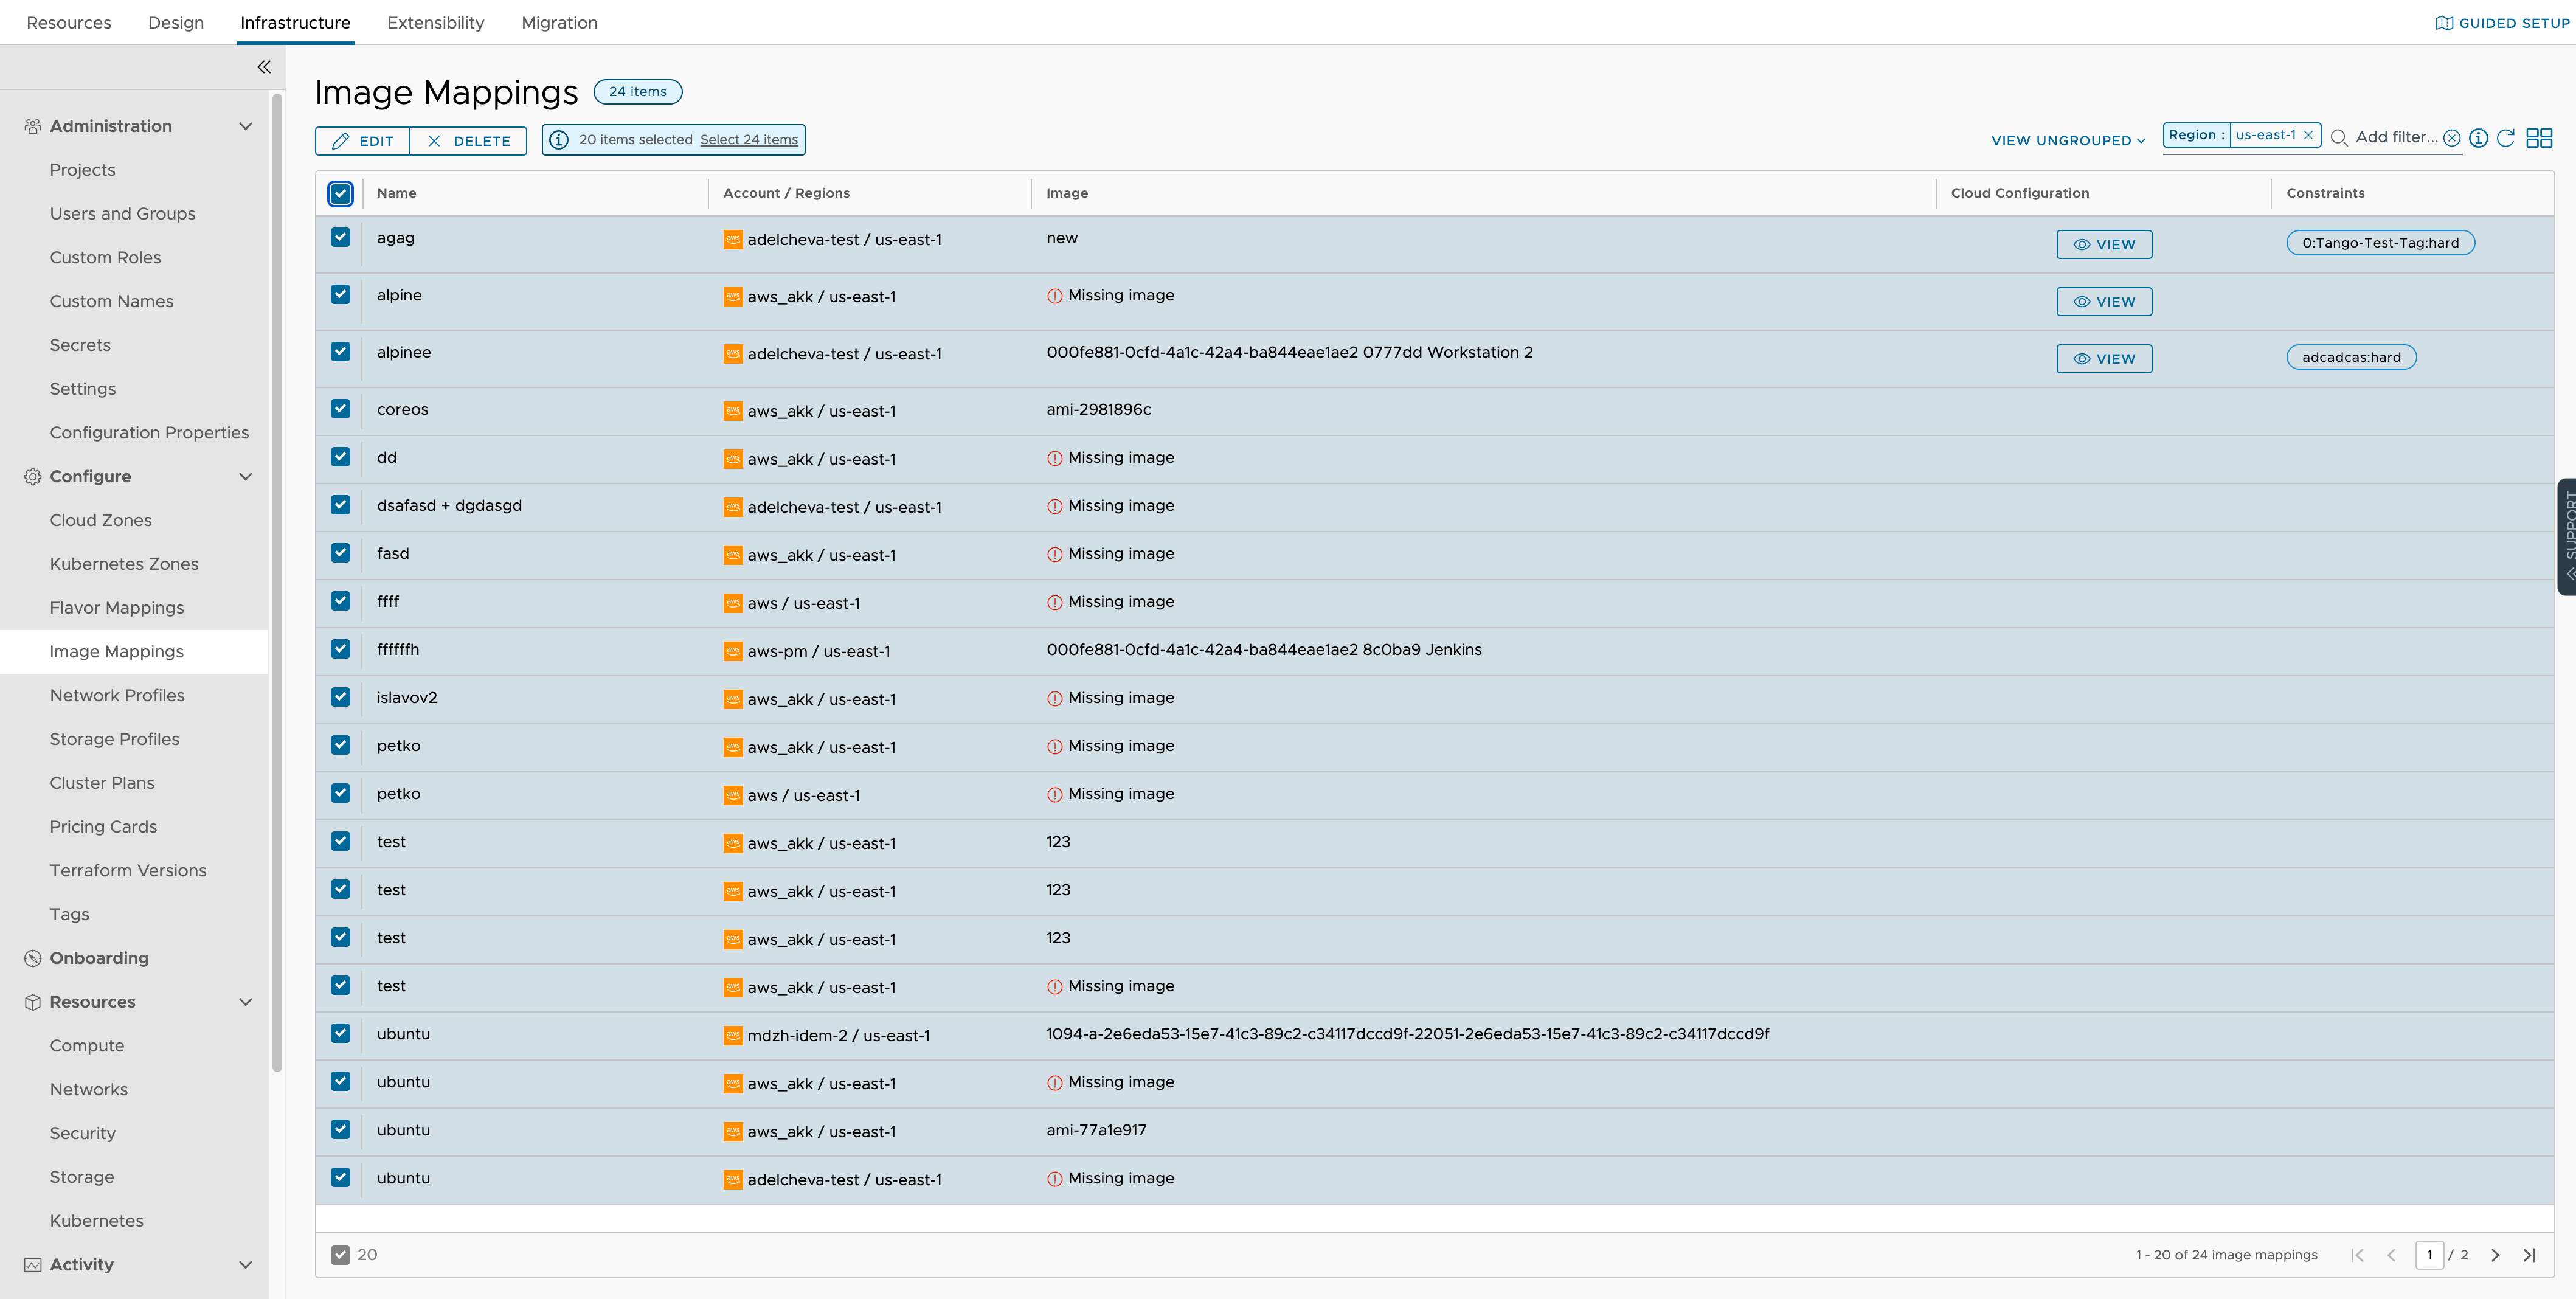
Task: Click the edit pencil icon
Action: (x=338, y=139)
